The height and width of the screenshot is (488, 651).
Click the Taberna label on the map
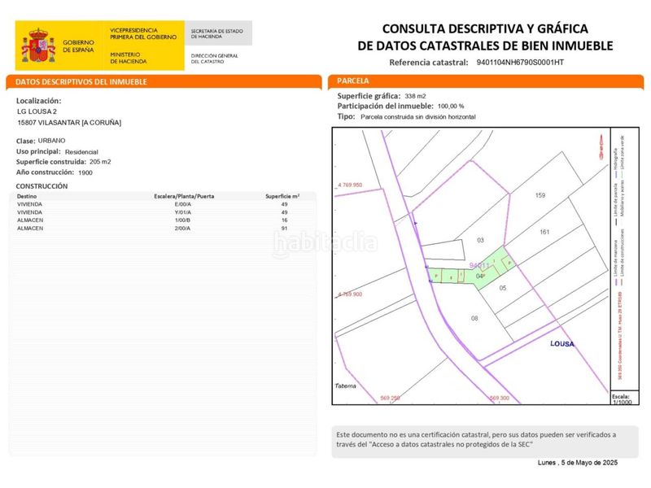pos(347,386)
